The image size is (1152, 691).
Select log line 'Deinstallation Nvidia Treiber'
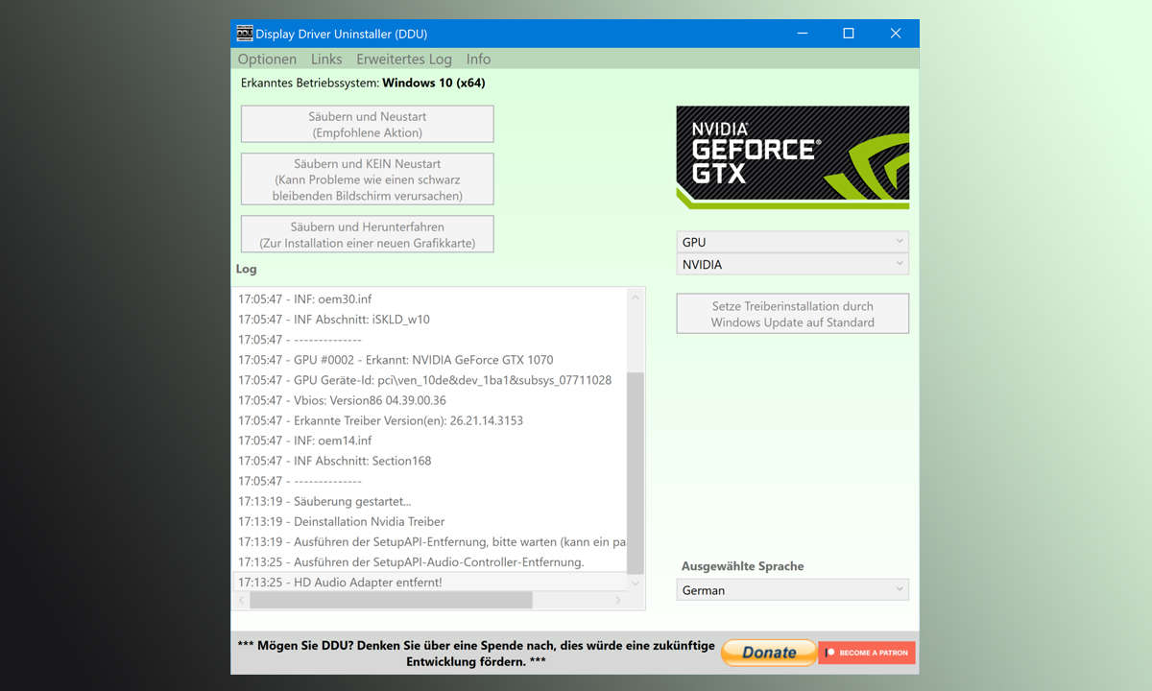[429, 521]
